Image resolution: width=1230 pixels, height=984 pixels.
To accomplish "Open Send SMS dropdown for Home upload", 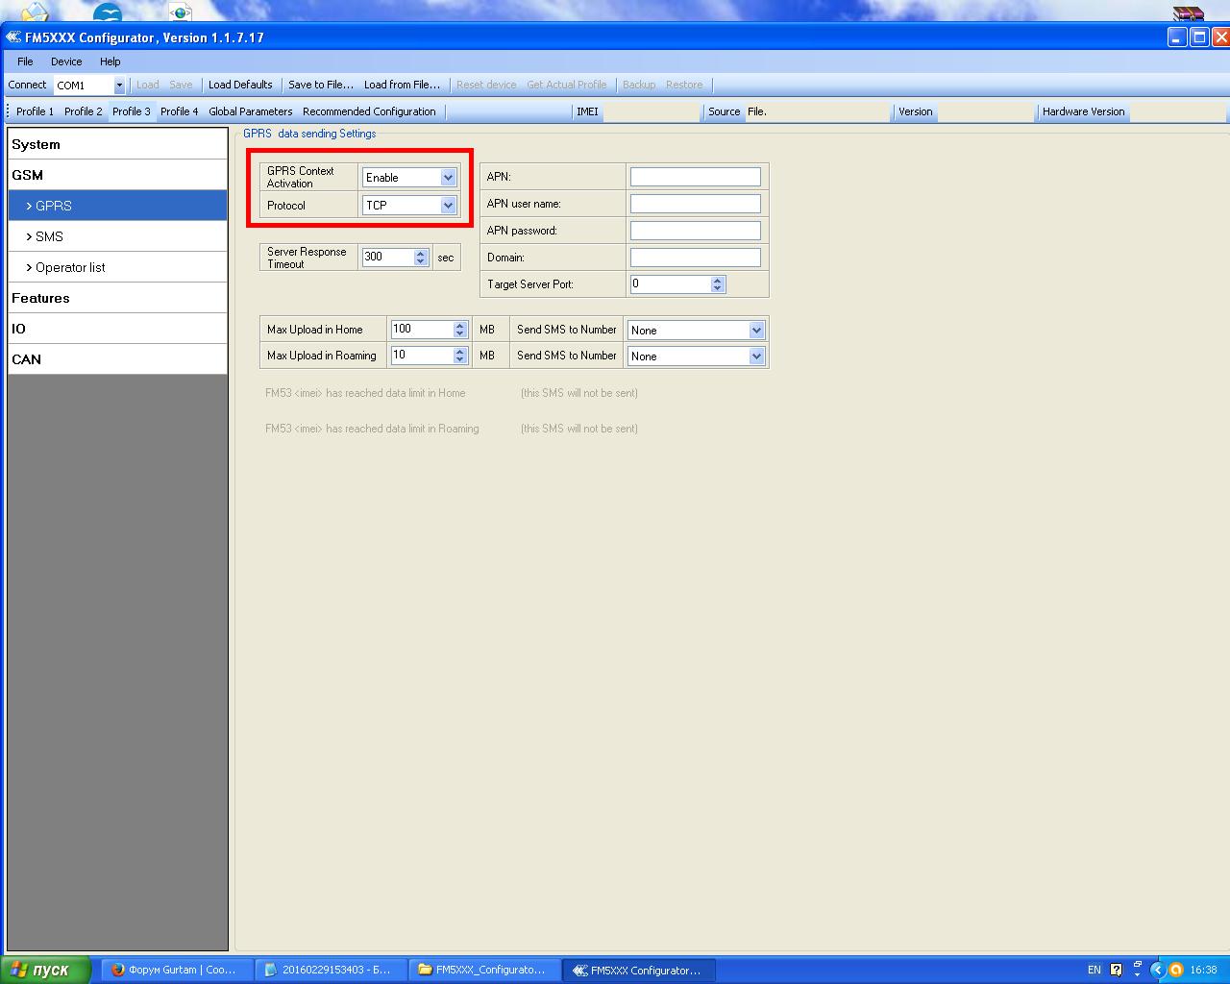I will (x=756, y=331).
